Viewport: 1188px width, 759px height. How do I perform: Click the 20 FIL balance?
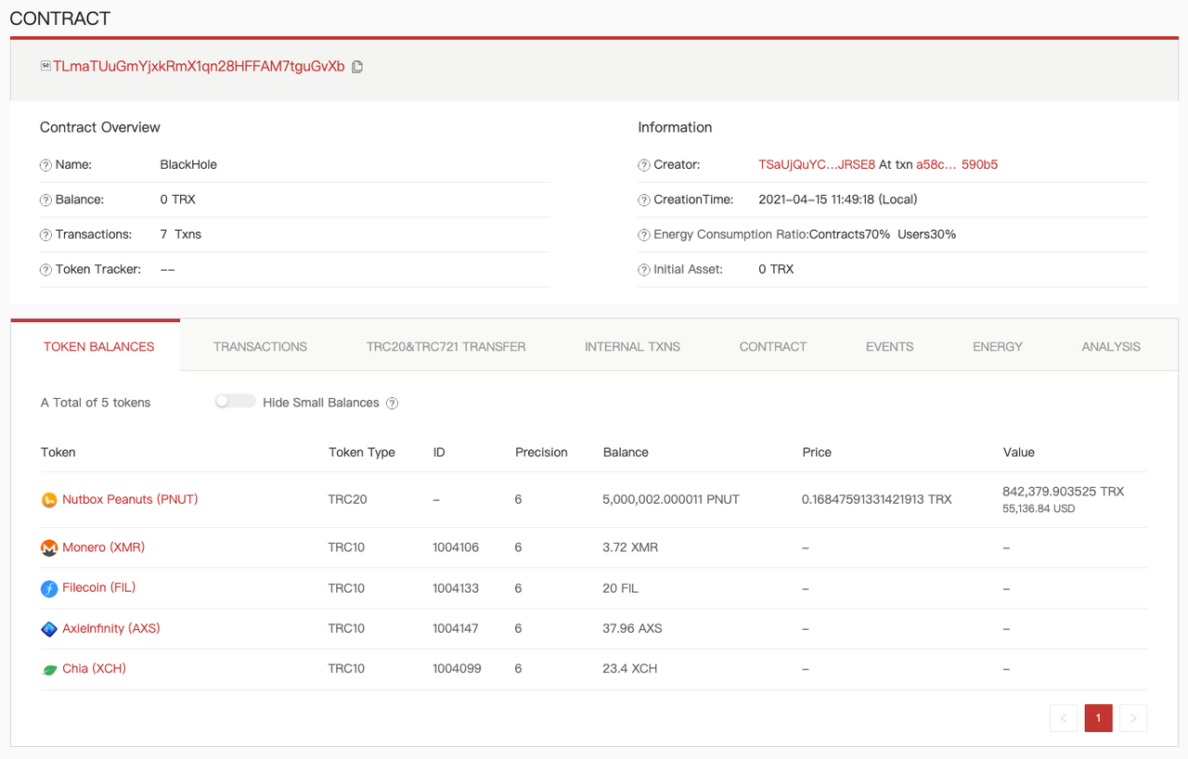620,588
